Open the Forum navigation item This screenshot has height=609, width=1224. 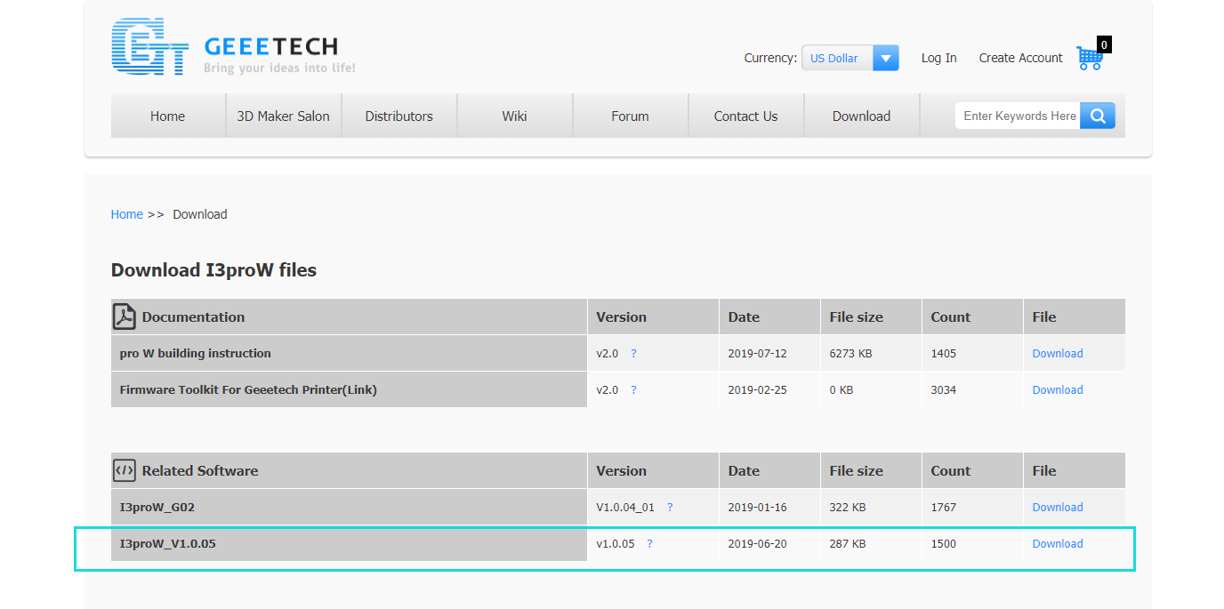coord(630,116)
